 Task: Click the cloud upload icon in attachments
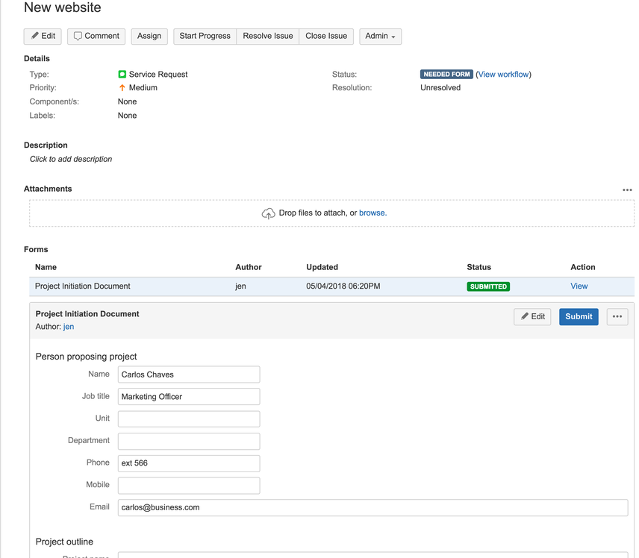point(268,213)
